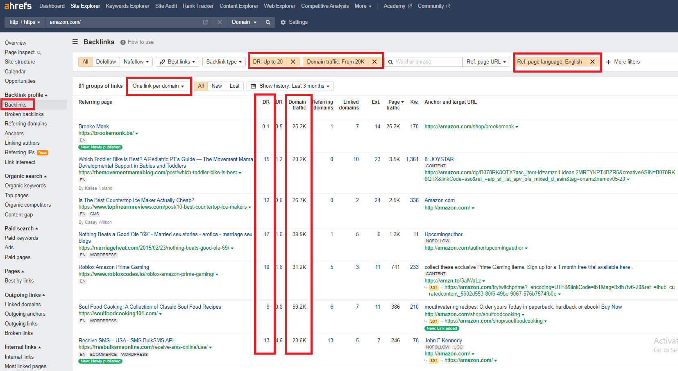Open One link per domain dropdown

[x=158, y=86]
